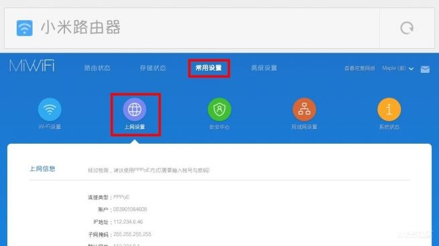
Task: Open 上网设置 globe icon
Action: pos(135,109)
